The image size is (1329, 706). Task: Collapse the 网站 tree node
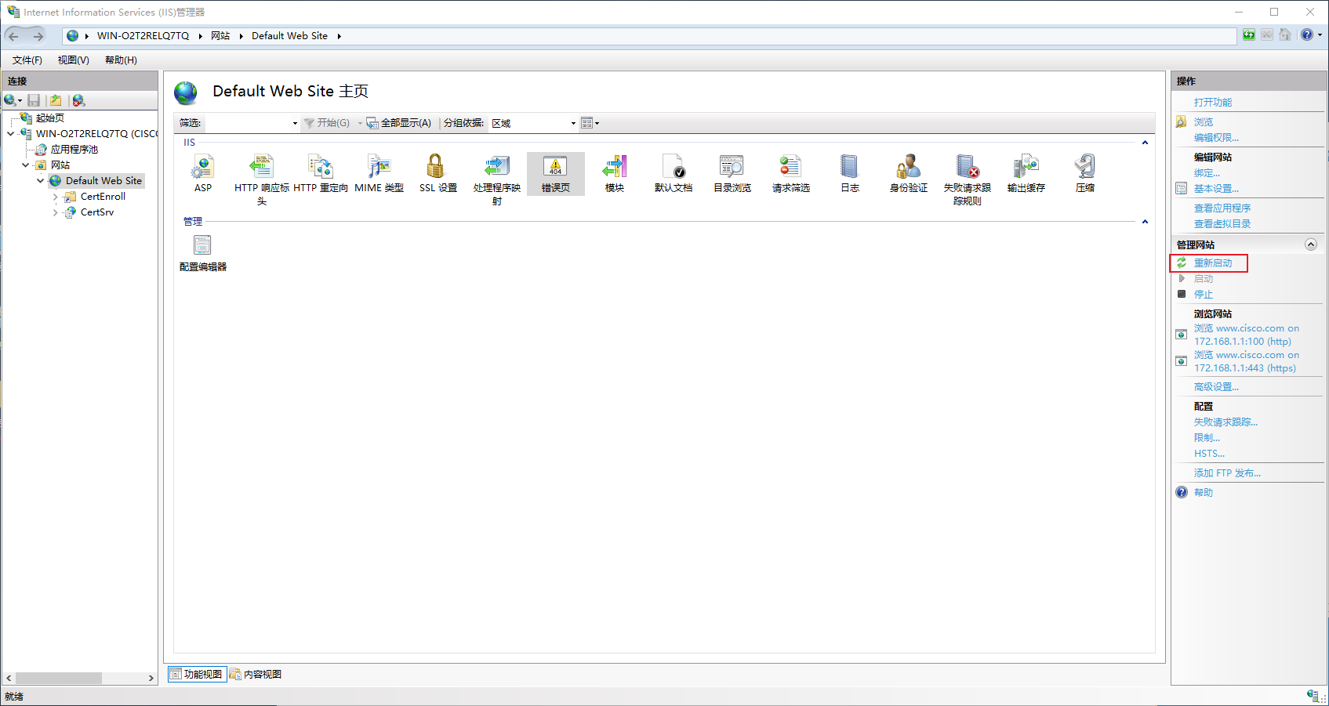click(26, 165)
